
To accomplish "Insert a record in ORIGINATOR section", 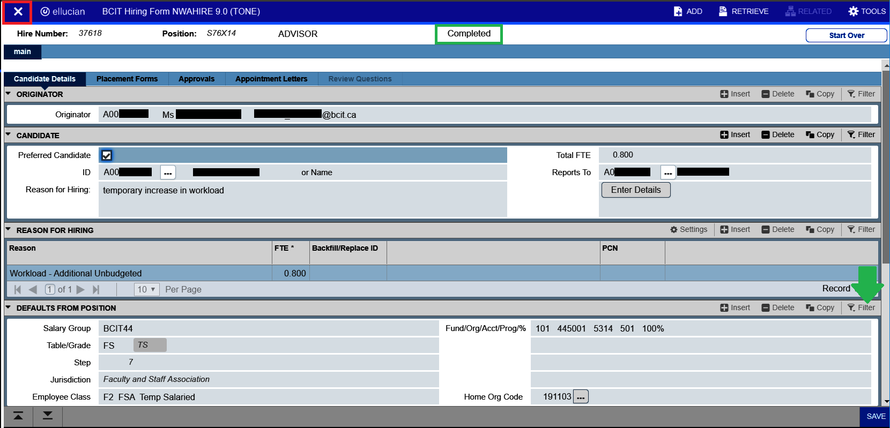I will pos(735,94).
